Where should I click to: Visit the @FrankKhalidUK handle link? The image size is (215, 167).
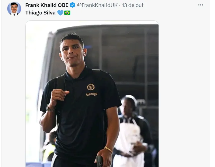coord(97,5)
